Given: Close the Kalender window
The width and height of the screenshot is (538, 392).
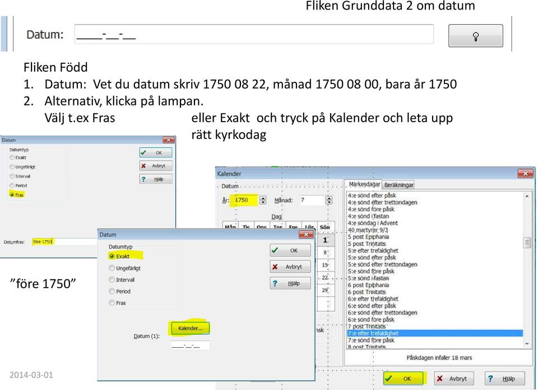Looking at the screenshot, I should [x=525, y=174].
